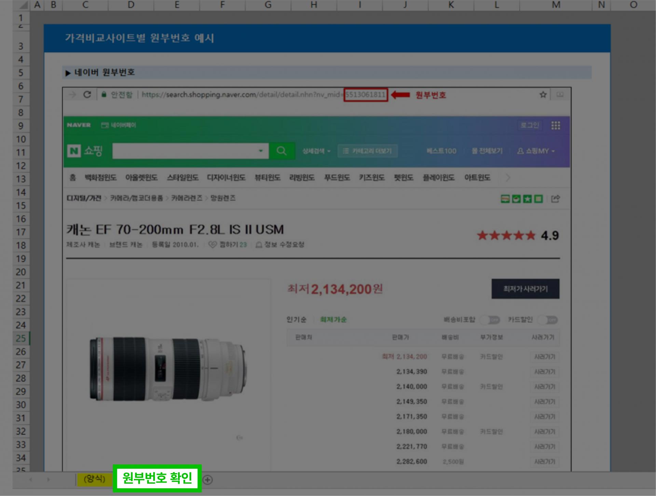656x496 pixels.
Task: Click the add new sheet plus icon
Action: [x=207, y=480]
